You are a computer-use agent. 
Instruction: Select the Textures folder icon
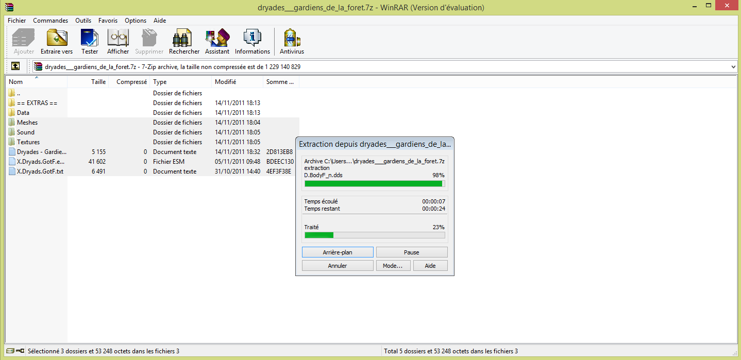pos(12,142)
